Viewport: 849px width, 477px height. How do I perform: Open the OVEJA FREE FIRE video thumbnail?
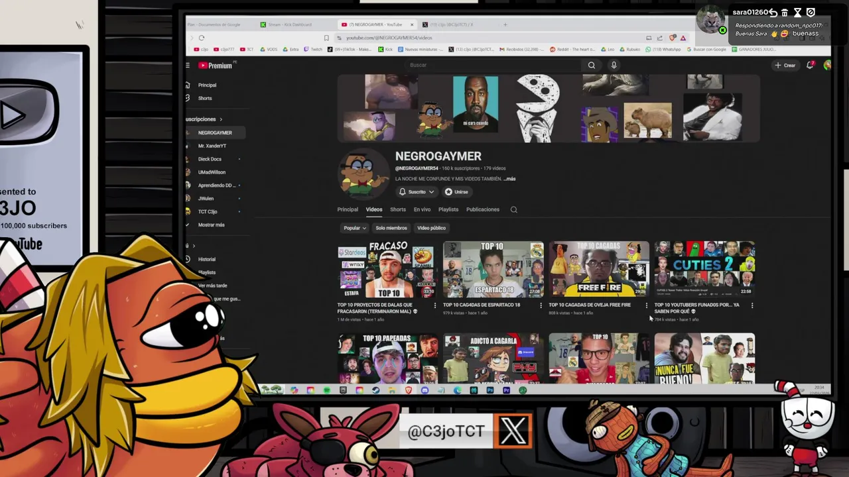point(598,270)
